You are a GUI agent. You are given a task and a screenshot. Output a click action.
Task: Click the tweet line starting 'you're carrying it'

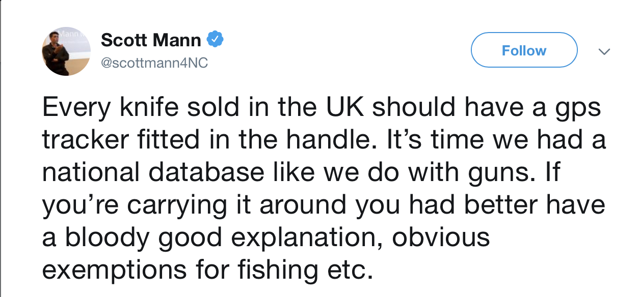coord(324,204)
